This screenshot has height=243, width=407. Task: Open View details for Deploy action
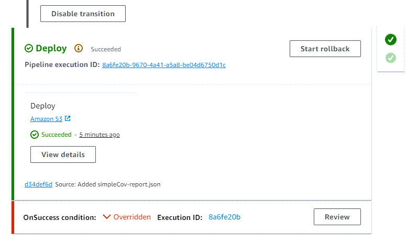pyautogui.click(x=63, y=154)
